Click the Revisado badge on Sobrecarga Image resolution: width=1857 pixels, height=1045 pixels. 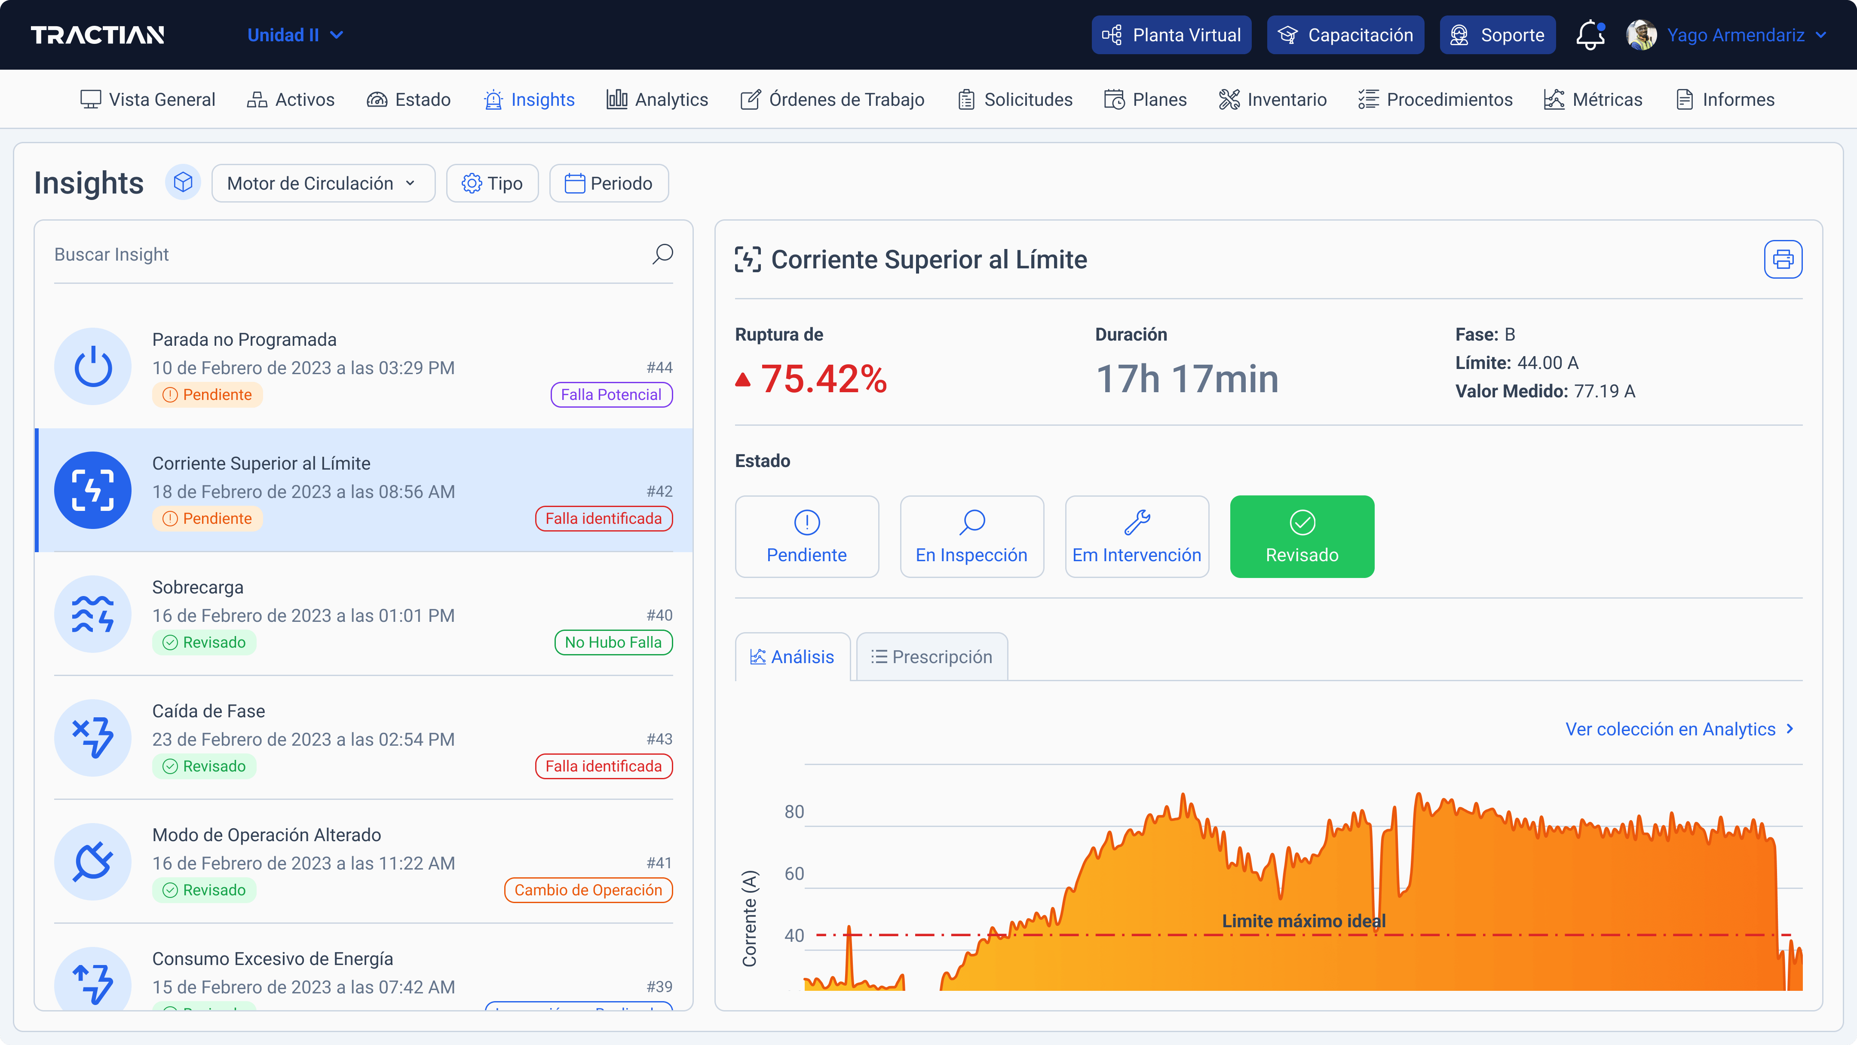click(x=204, y=642)
